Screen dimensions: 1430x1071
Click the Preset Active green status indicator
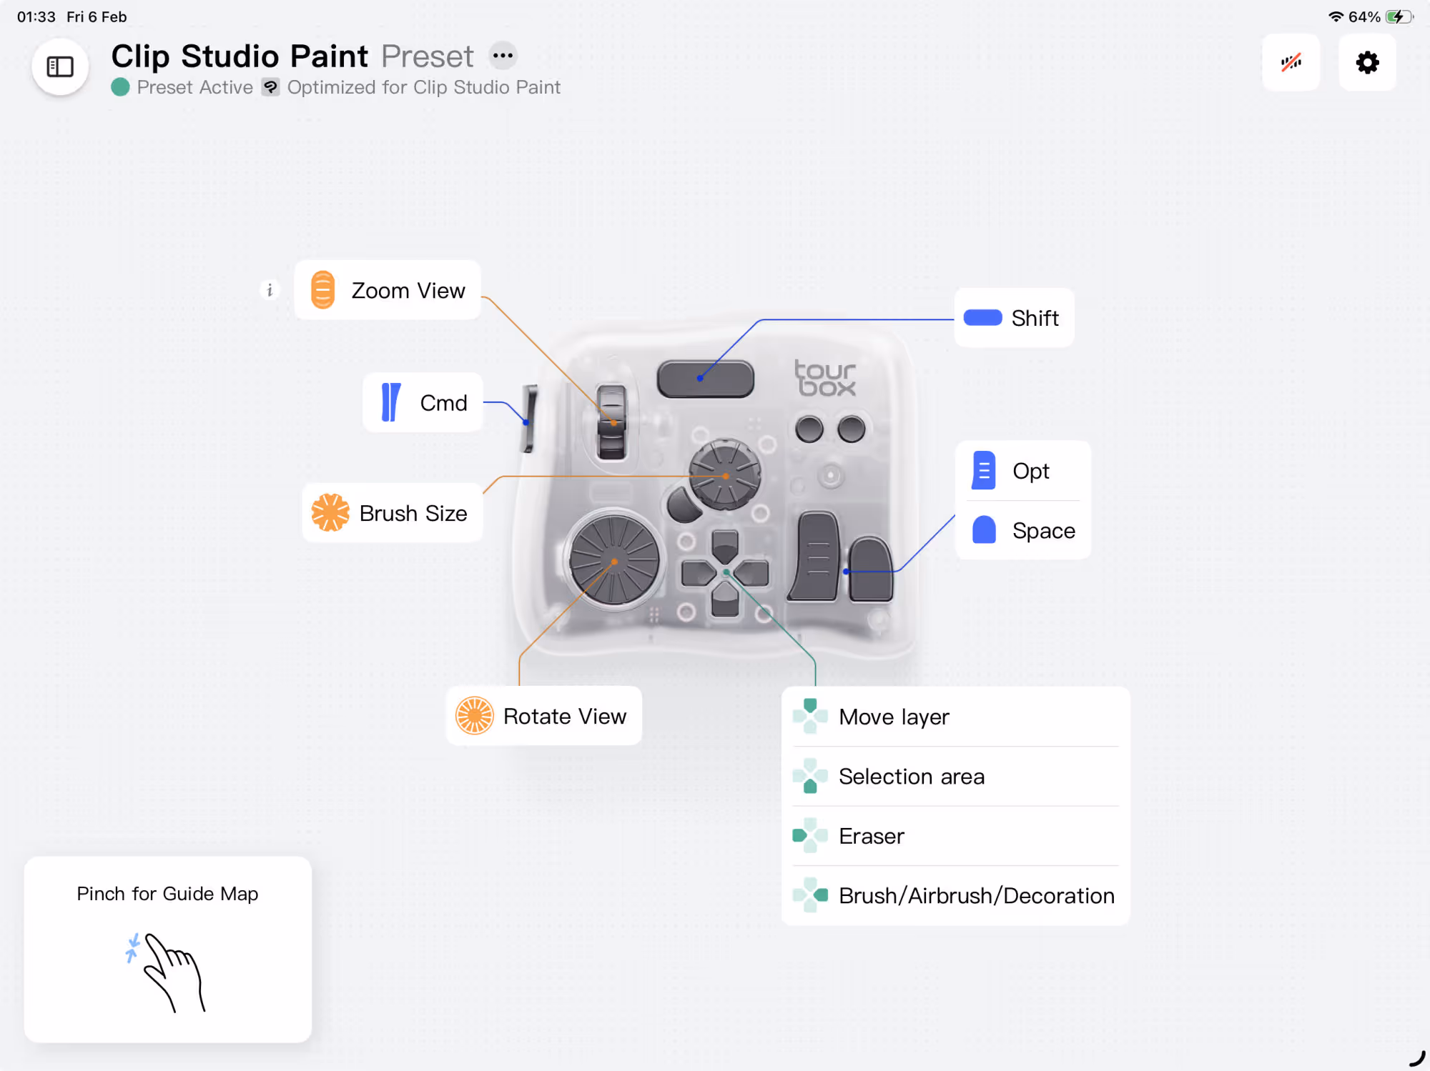(121, 87)
